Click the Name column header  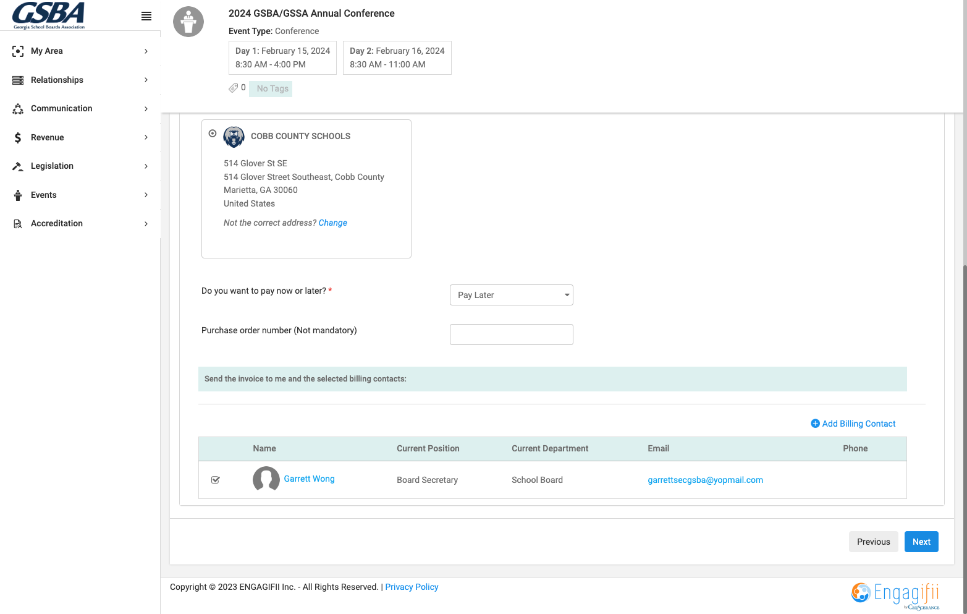[264, 449]
